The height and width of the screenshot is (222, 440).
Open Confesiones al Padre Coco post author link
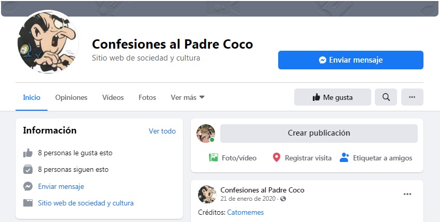pos(262,190)
